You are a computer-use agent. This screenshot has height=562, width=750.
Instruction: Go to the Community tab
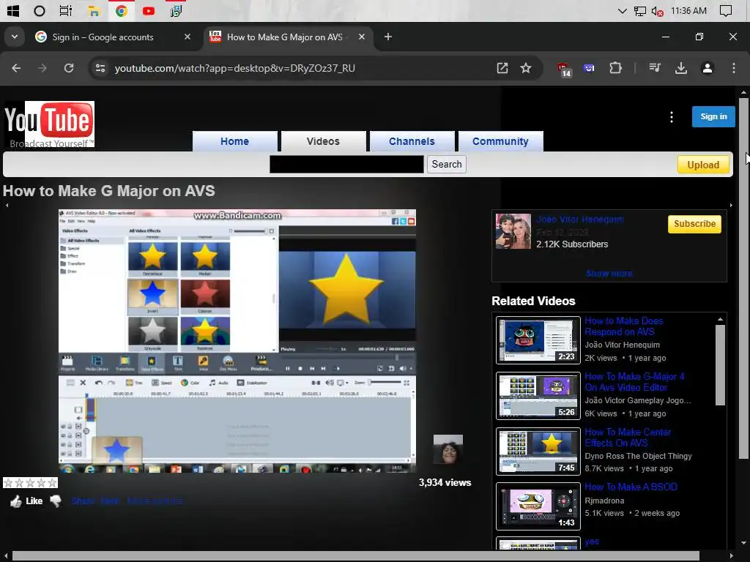[500, 141]
